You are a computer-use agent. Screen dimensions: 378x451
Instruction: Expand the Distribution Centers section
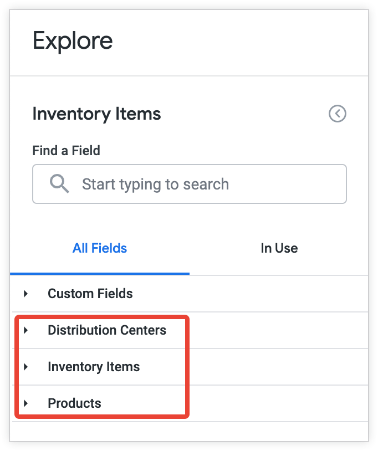pos(24,330)
